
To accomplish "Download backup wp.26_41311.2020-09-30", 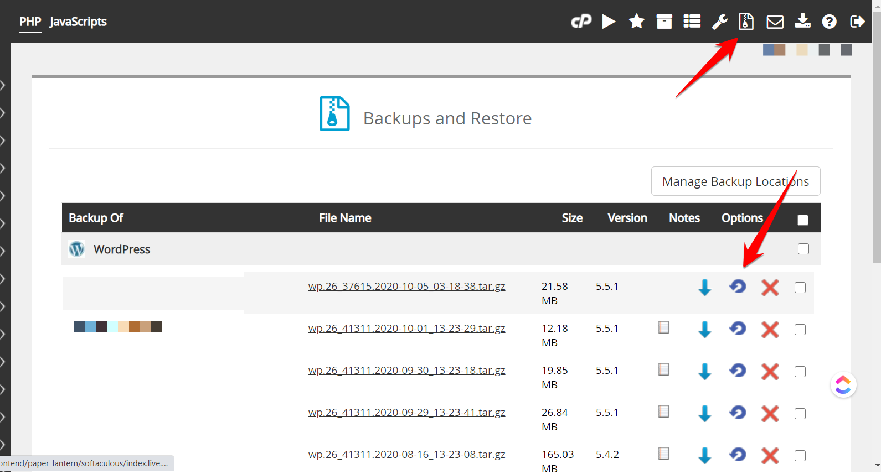I will point(704,371).
